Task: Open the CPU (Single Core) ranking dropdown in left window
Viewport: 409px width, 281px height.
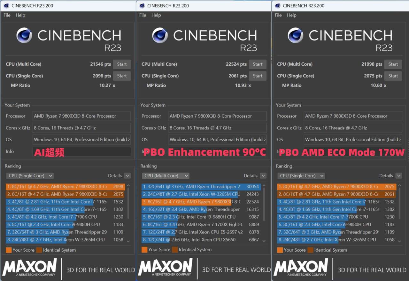Action: tap(30, 176)
